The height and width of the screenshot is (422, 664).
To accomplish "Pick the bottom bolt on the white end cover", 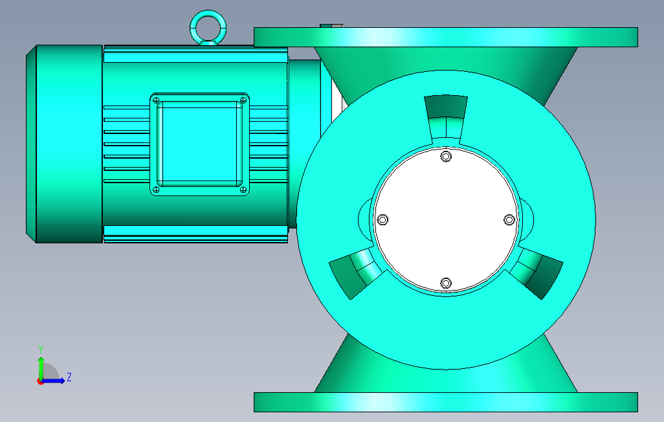I will [446, 283].
